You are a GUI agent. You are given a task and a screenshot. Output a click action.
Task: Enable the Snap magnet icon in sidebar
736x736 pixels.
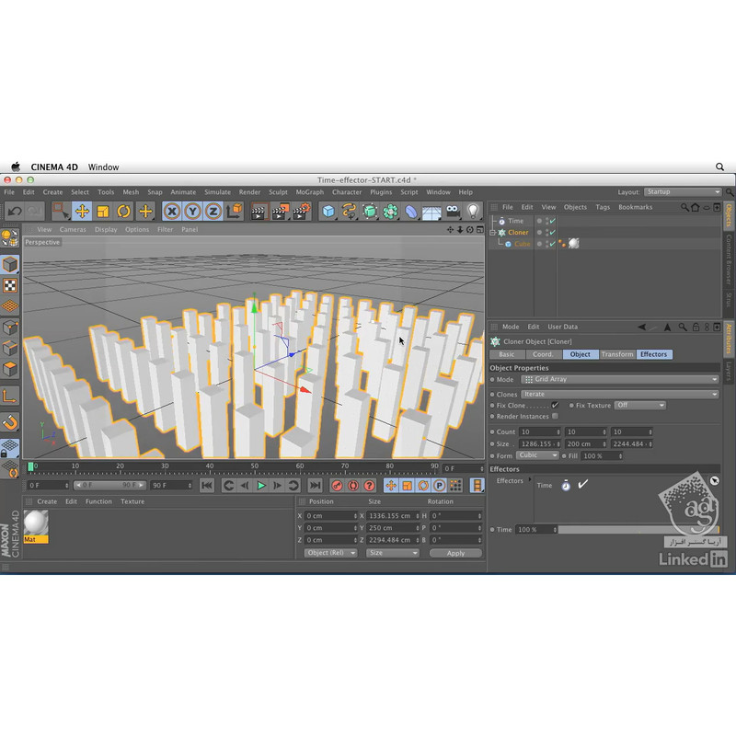pyautogui.click(x=10, y=422)
